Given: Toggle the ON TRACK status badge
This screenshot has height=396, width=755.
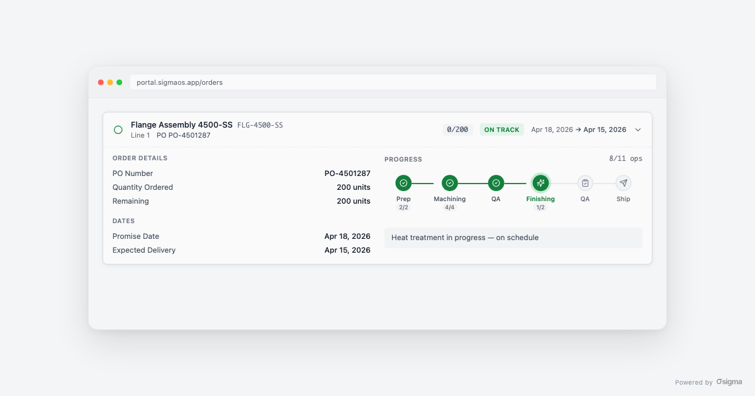Looking at the screenshot, I should [x=501, y=129].
